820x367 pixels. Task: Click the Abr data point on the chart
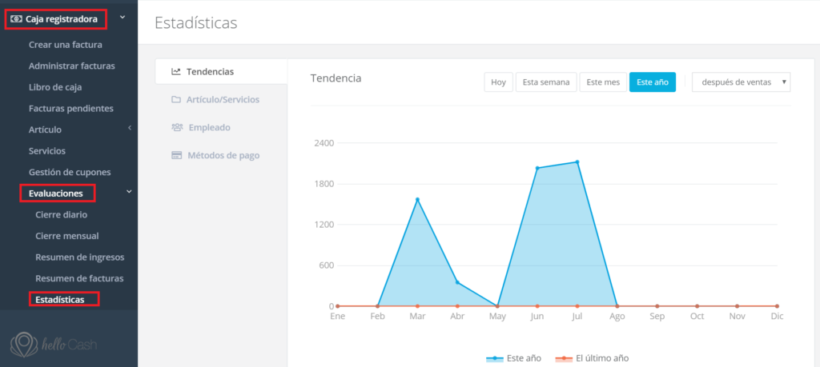[x=457, y=282]
